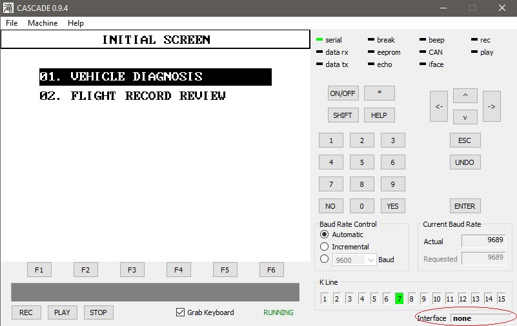Click the NO keypad button
The height and width of the screenshot is (326, 517).
331,206
